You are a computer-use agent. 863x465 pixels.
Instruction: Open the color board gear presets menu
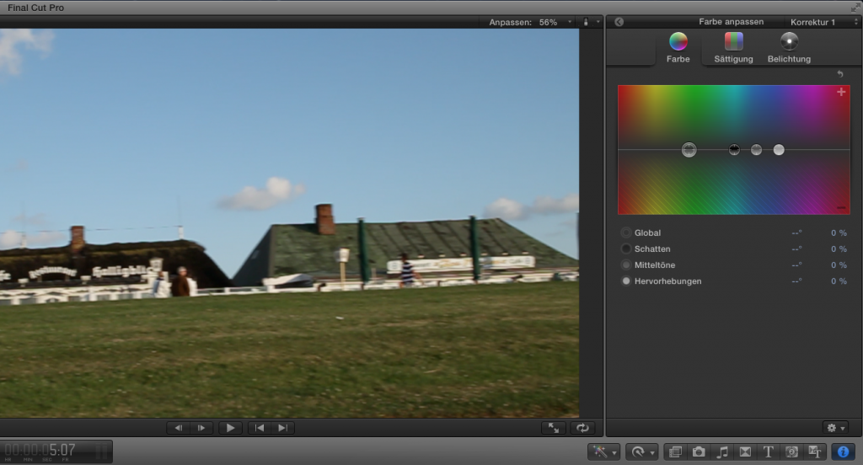pos(835,428)
